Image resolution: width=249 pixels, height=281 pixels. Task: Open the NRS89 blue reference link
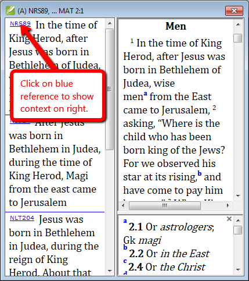20,24
